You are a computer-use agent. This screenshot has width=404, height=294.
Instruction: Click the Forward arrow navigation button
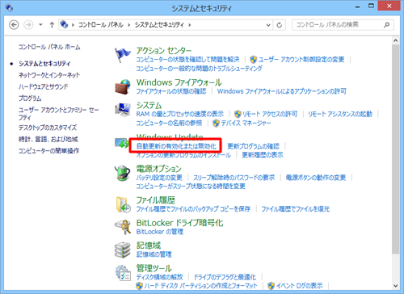tap(28, 25)
